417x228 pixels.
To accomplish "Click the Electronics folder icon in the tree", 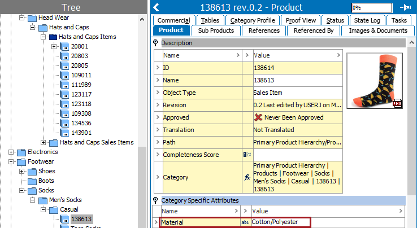I will (x=21, y=152).
